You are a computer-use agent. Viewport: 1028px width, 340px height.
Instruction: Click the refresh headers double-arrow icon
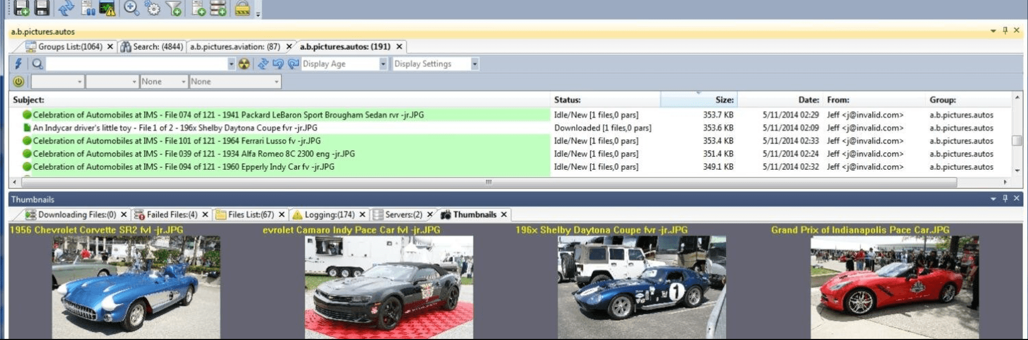coord(263,64)
